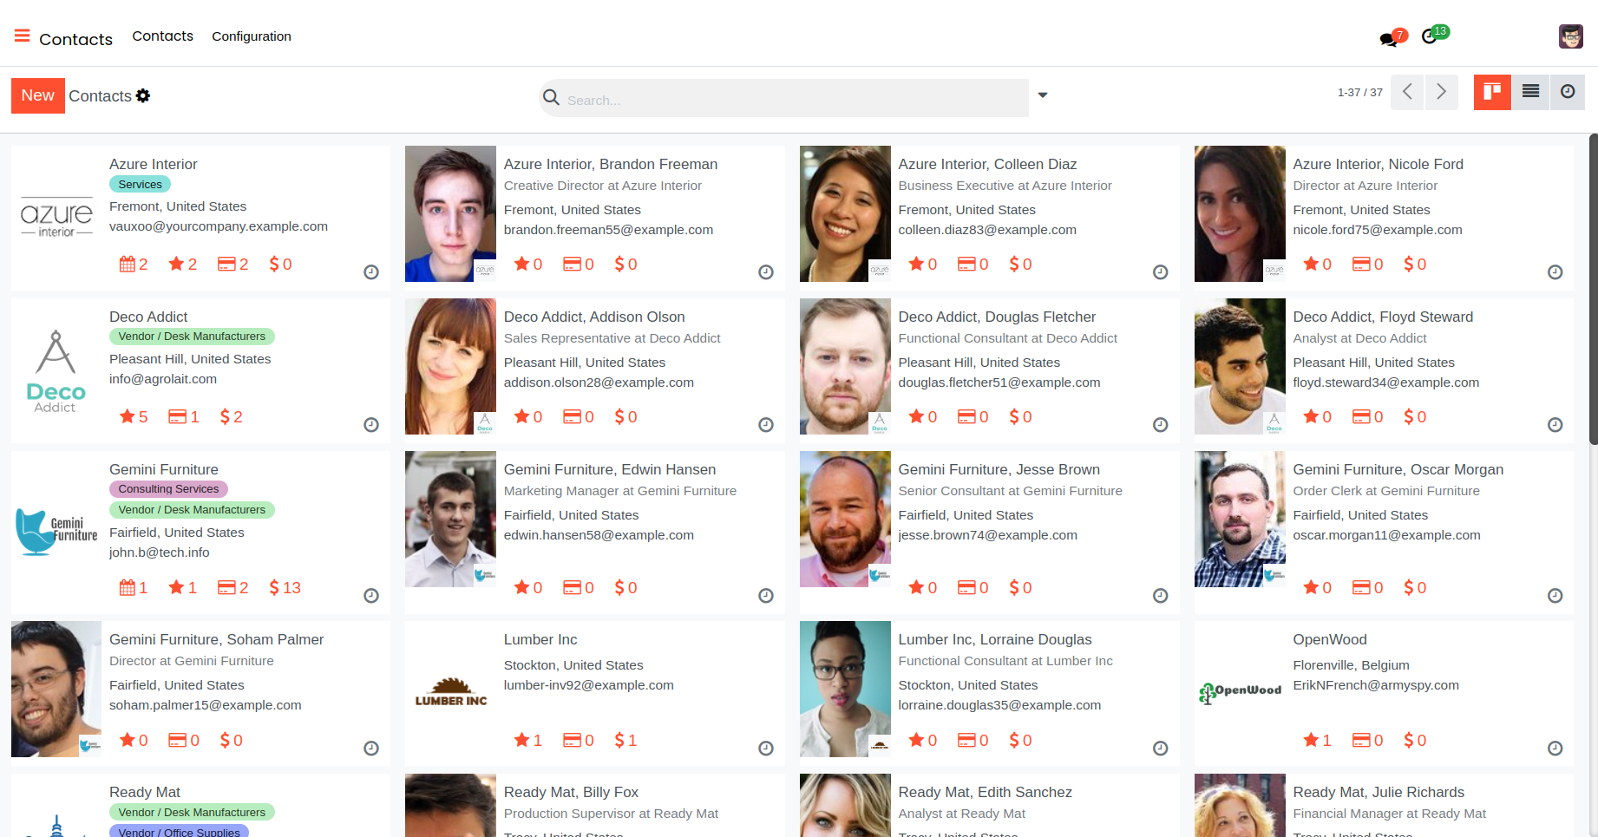Image resolution: width=1598 pixels, height=837 pixels.
Task: Click the Consulting Services tag on Gemini Furniture
Action: pos(168,489)
